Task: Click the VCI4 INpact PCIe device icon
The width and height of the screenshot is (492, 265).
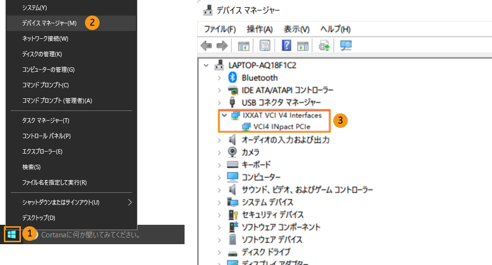Action: [246, 127]
